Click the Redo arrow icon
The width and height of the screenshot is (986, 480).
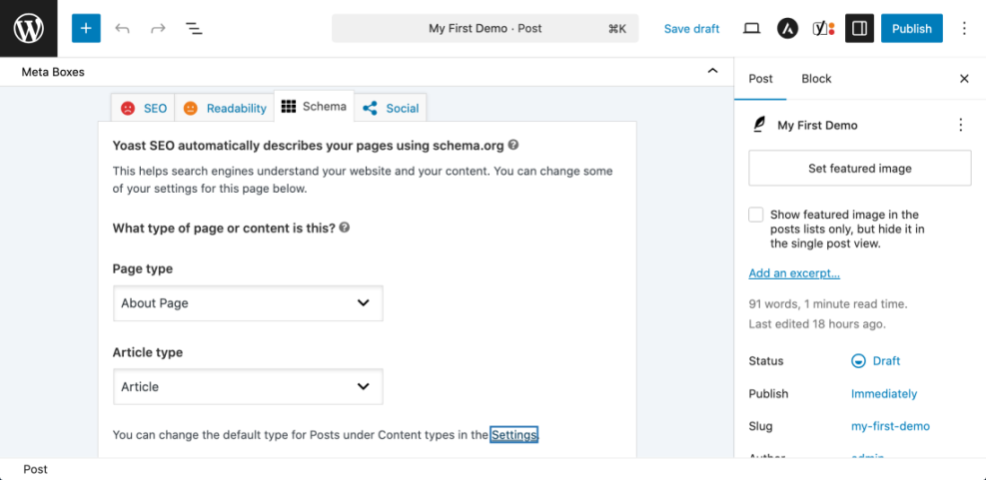coord(158,28)
